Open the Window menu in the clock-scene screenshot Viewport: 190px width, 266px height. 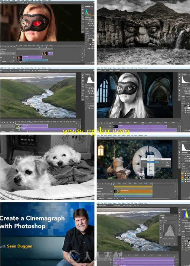click(x=141, y=136)
